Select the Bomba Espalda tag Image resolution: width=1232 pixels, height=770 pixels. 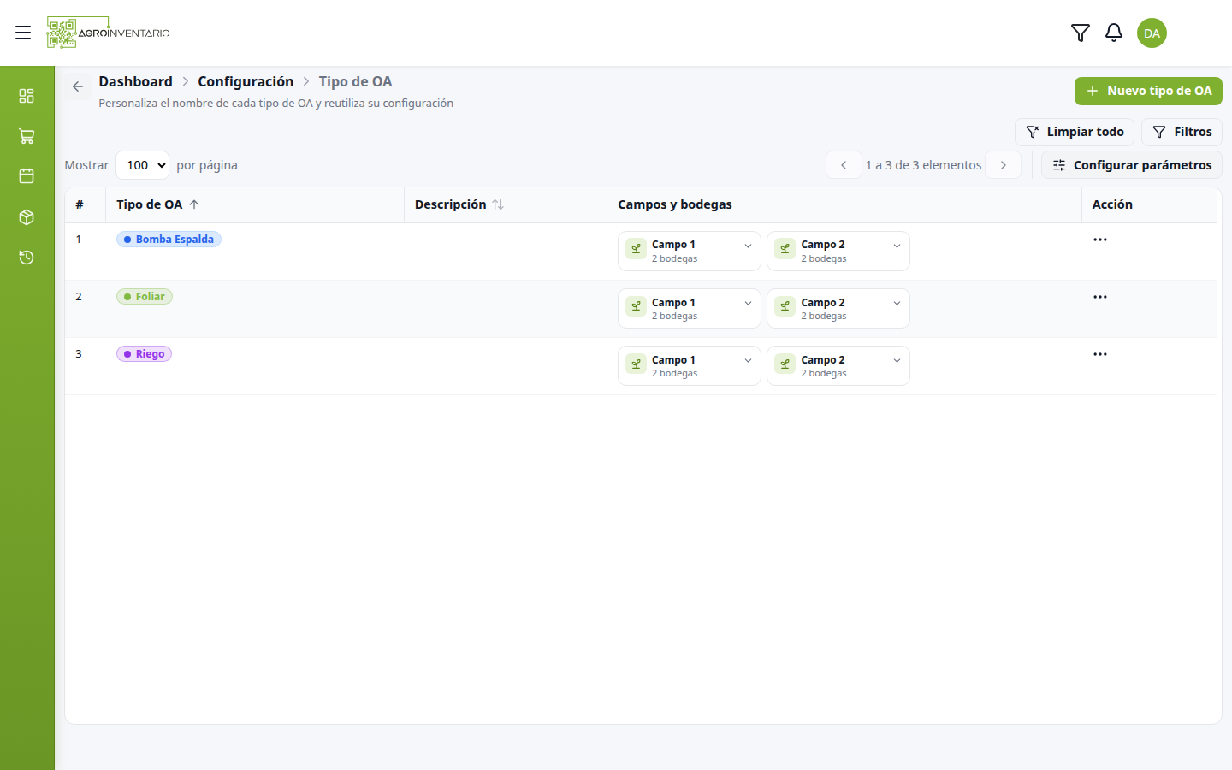(169, 240)
